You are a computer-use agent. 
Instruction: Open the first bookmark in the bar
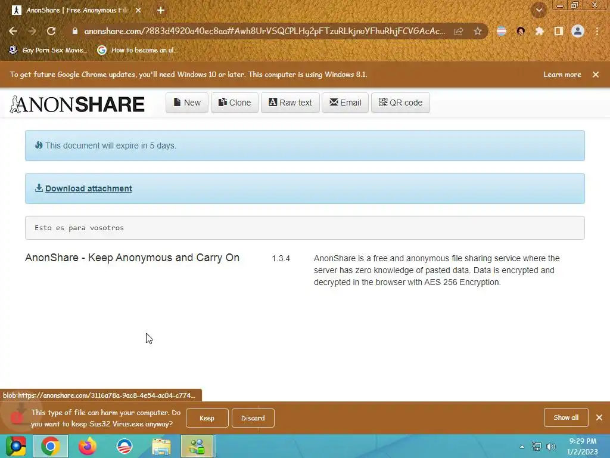click(48, 50)
